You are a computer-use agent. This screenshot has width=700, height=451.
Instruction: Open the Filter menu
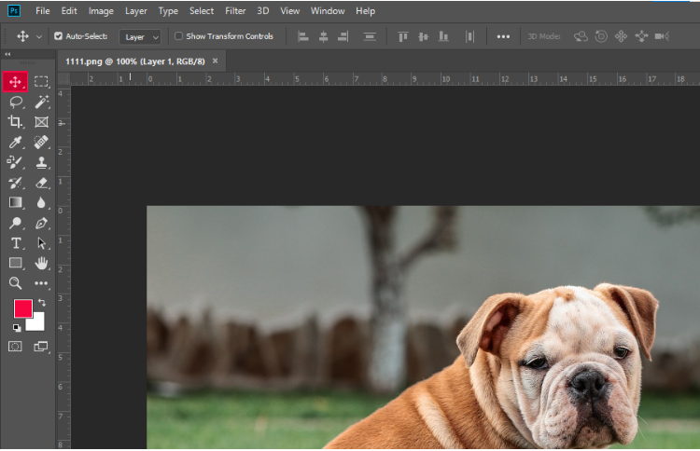pos(235,11)
